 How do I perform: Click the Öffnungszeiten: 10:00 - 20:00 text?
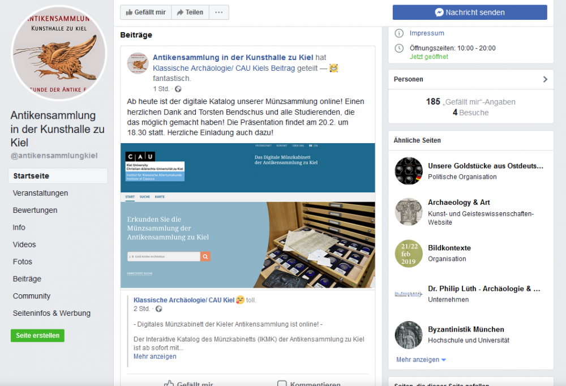point(453,48)
